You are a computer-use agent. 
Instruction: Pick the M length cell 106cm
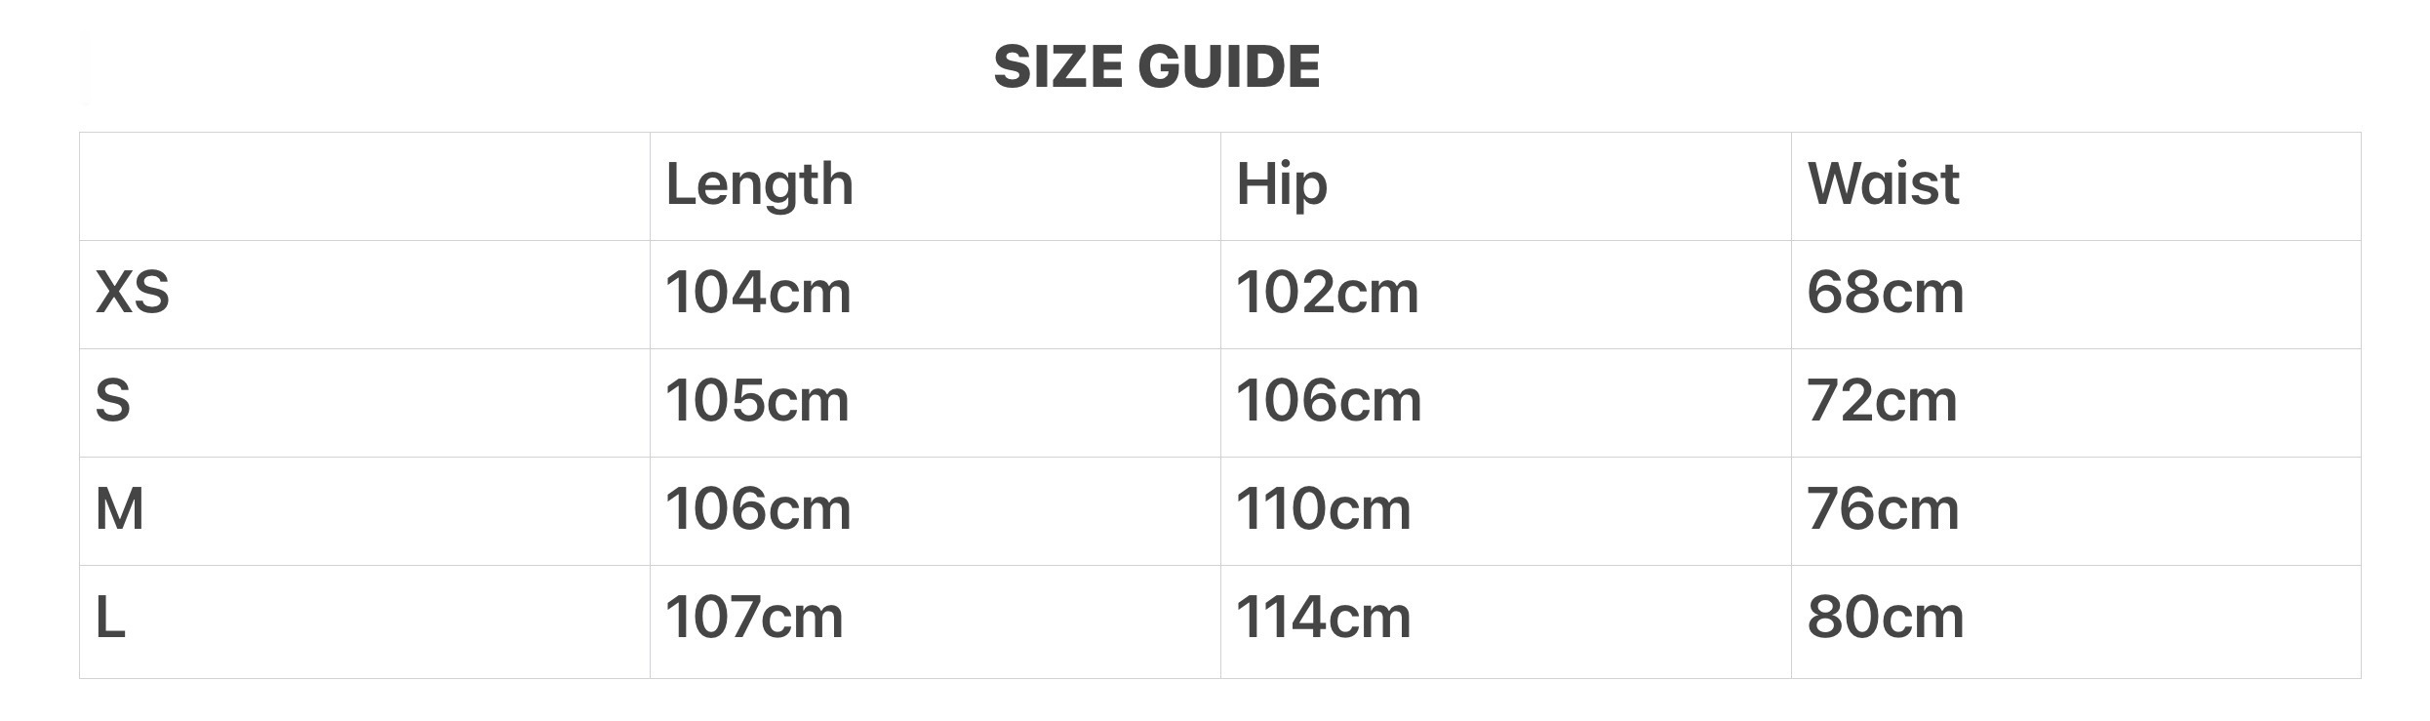pos(758,509)
